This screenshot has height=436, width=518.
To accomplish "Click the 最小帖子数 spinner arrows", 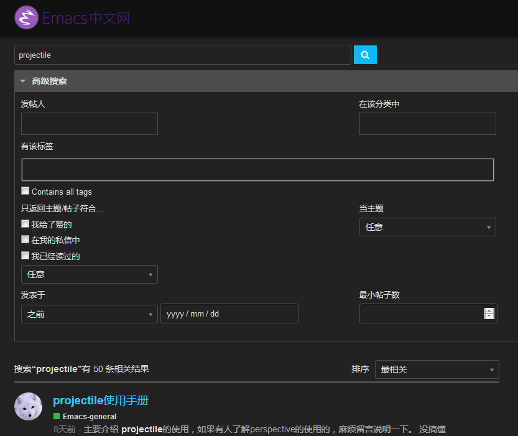I will [489, 313].
